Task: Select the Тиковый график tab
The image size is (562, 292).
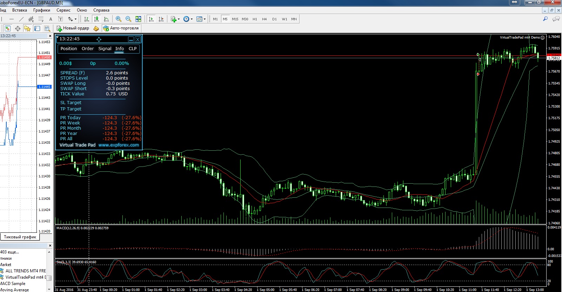Action: click(x=20, y=237)
